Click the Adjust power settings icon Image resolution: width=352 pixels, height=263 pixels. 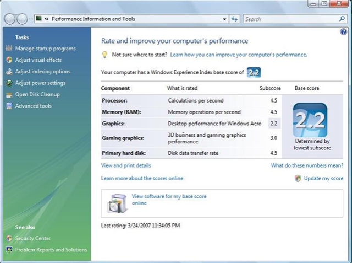(9, 83)
